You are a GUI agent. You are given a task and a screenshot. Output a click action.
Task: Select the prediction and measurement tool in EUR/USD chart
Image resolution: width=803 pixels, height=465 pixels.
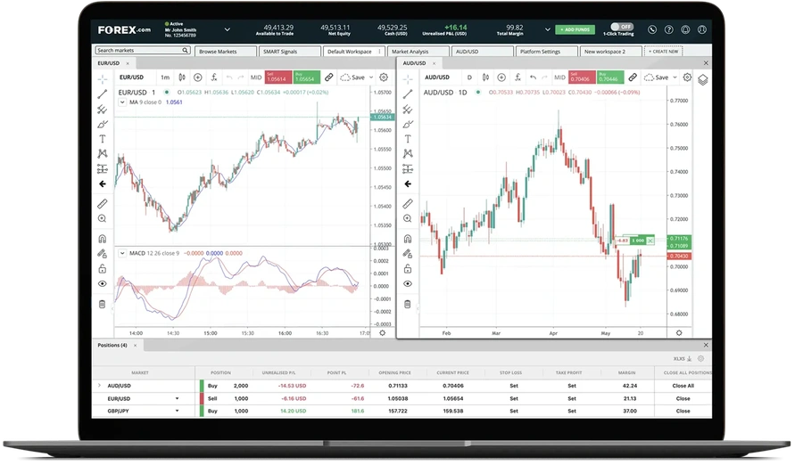click(103, 169)
